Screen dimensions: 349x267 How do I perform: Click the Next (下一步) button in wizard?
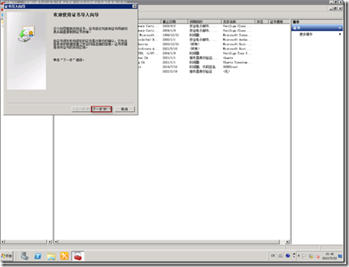[101, 109]
